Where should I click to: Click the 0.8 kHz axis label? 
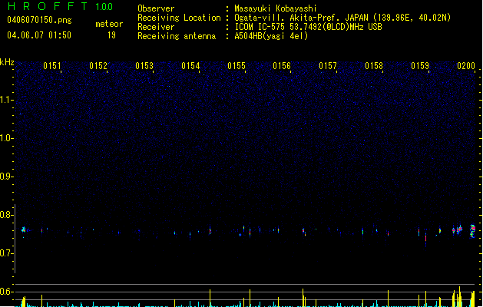[x=5, y=215]
